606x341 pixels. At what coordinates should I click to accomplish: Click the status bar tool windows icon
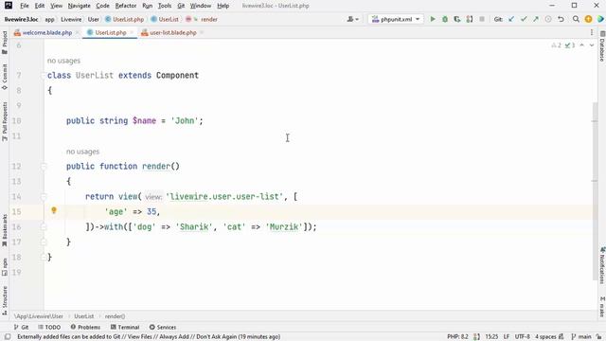[x=8, y=337]
